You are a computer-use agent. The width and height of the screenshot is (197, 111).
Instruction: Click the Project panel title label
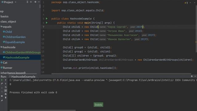pos(8,2)
